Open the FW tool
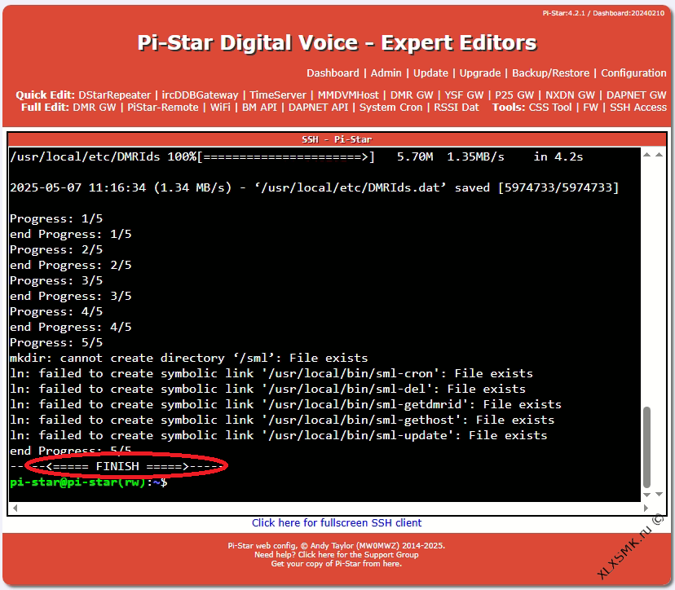Image resolution: width=675 pixels, height=590 pixels. (x=590, y=107)
